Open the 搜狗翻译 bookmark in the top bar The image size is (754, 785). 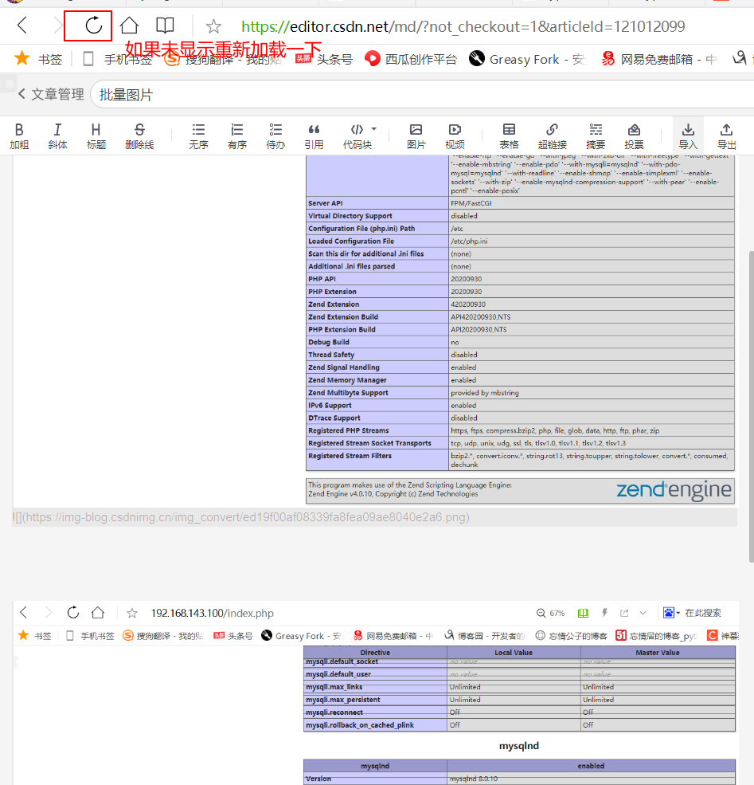[223, 59]
